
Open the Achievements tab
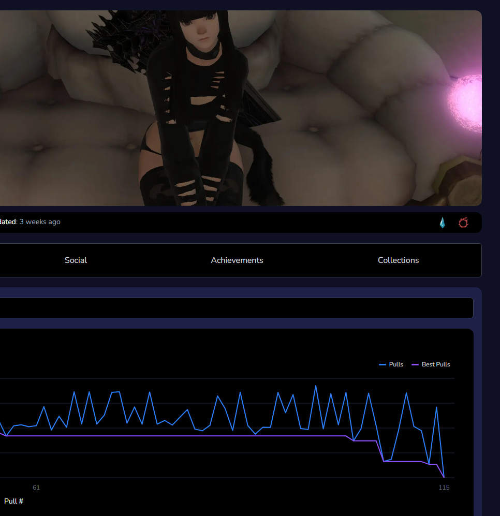click(237, 260)
